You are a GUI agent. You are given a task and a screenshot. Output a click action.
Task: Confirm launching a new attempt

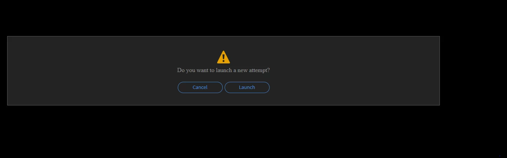247,87
